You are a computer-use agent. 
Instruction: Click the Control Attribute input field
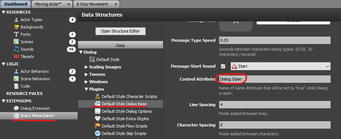click(x=275, y=79)
